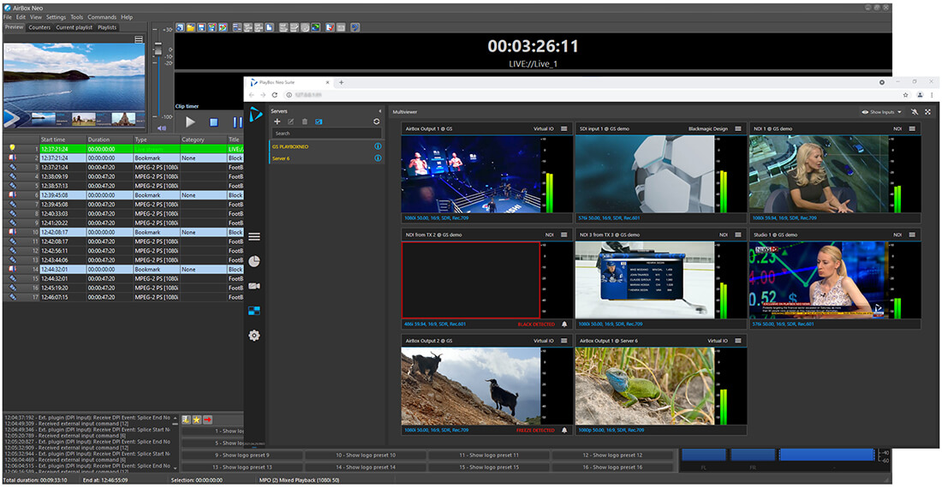Click the Stop button in AirBox Neo
The width and height of the screenshot is (942, 488).
tap(213, 122)
